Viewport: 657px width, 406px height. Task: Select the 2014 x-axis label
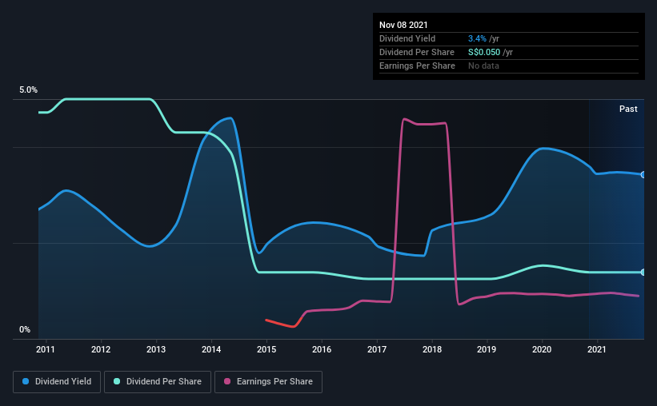coord(211,349)
